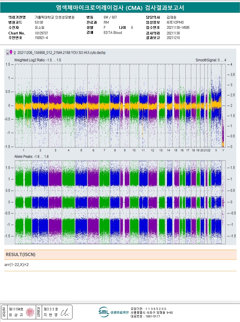Click chromosome 11 label under log2 plot
Image resolution: width=240 pixels, height=322 pixels.
coord(143,150)
